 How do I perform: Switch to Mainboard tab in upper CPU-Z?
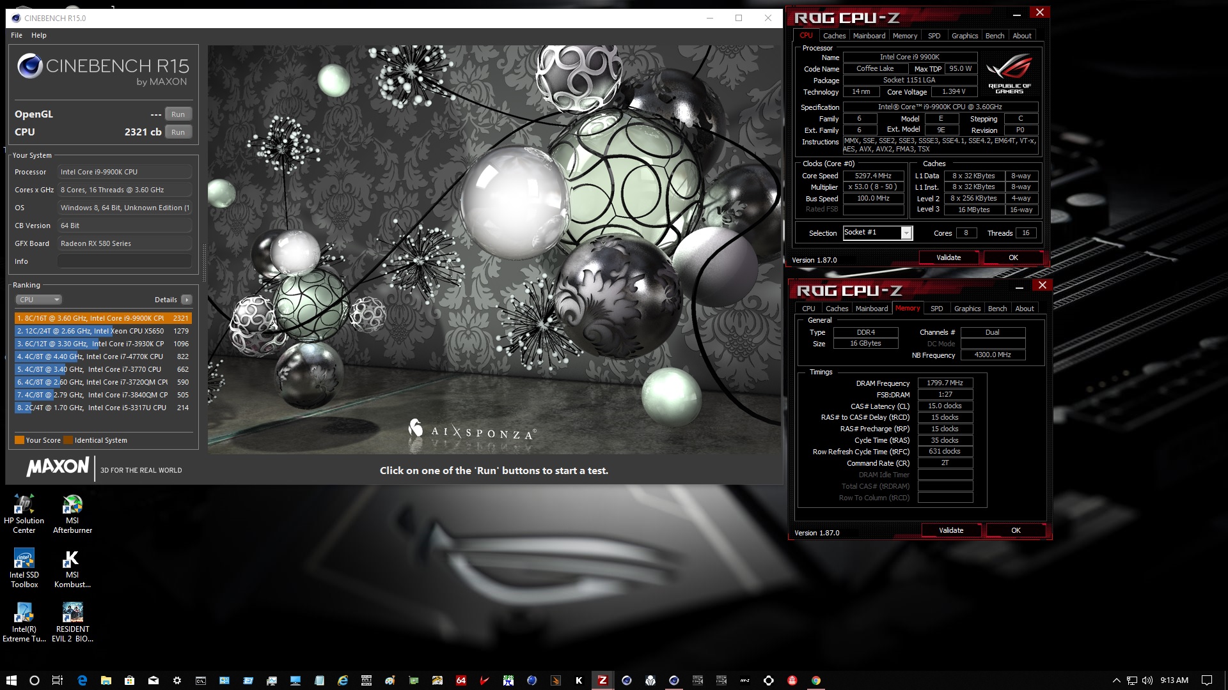click(x=869, y=36)
